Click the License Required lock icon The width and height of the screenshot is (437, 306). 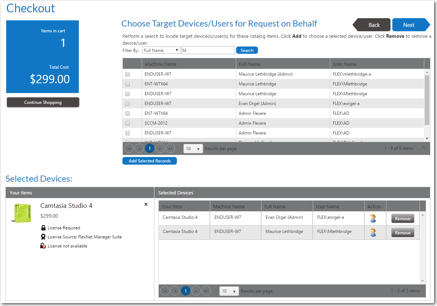coord(44,228)
